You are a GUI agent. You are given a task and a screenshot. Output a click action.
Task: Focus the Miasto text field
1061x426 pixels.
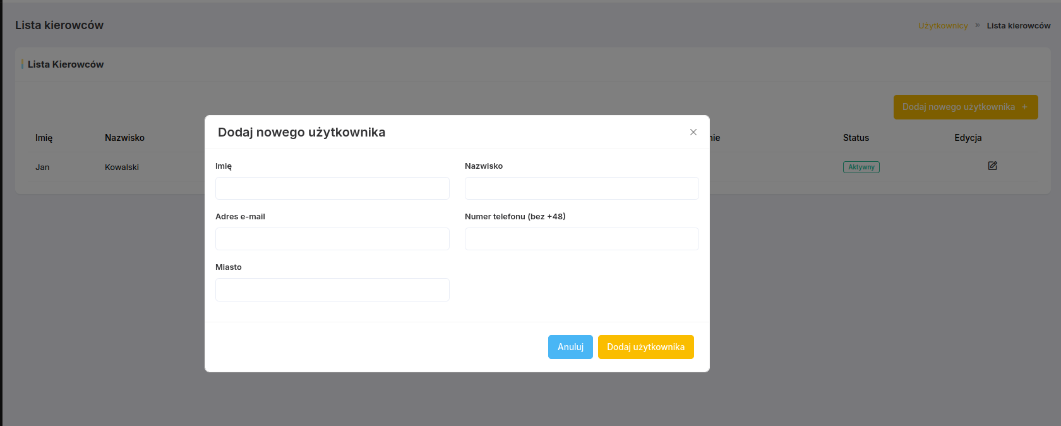pyautogui.click(x=332, y=289)
